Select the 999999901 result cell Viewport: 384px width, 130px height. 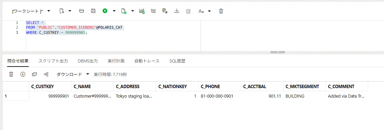click(x=50, y=96)
